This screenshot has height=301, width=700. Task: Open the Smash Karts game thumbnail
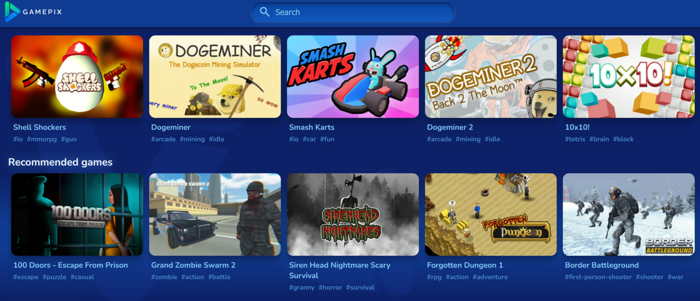[x=353, y=77]
